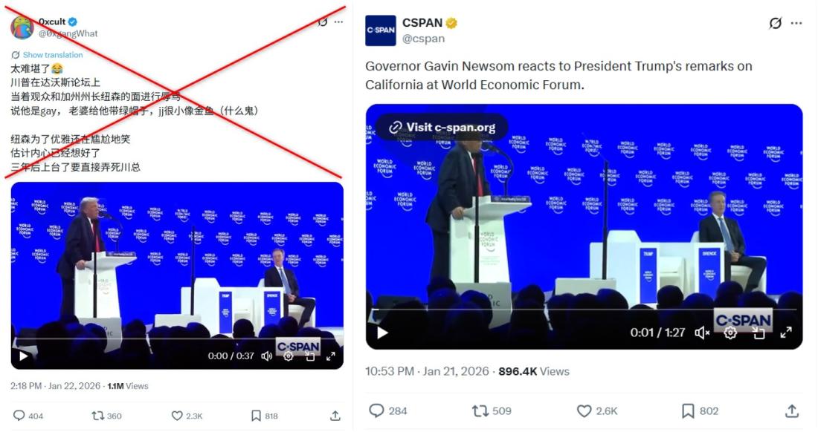Click Show translation on the Chinese post
The height and width of the screenshot is (432, 818).
[52, 55]
